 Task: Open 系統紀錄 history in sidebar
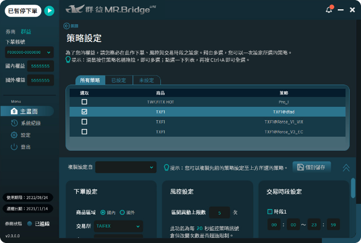(28, 123)
